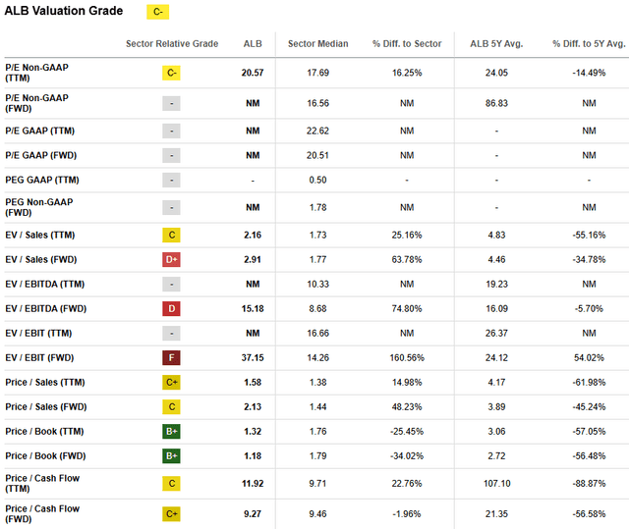Click the Sector Relative Grade column header

172,44
